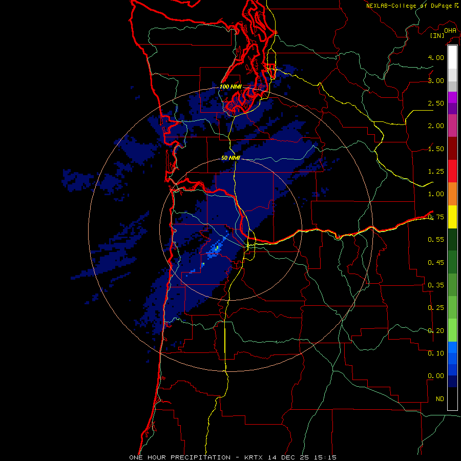Click the black ND swatch in legend
This screenshot has height=461, width=461.
pyautogui.click(x=452, y=399)
